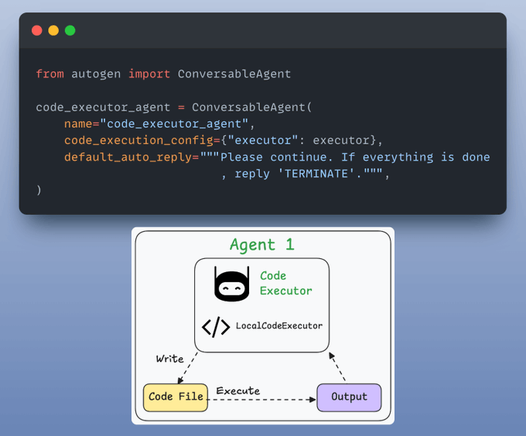The image size is (526, 436).
Task: Click the Execute arrow label
Action: [x=237, y=390]
